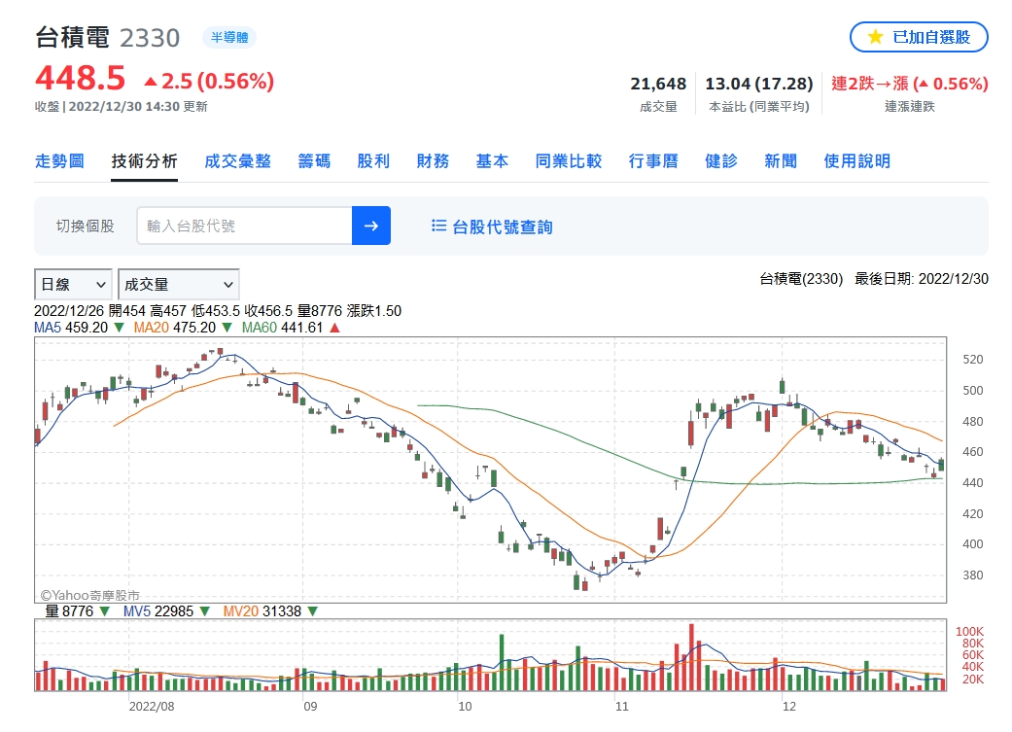This screenshot has height=732, width=1012.
Task: Switch to the 走勢圖 tab
Action: click(59, 160)
